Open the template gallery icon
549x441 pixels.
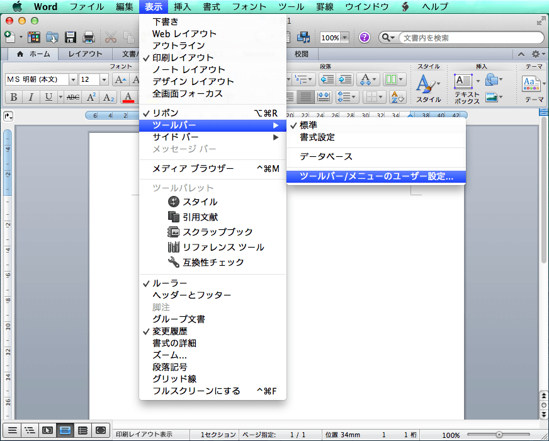coord(34,37)
